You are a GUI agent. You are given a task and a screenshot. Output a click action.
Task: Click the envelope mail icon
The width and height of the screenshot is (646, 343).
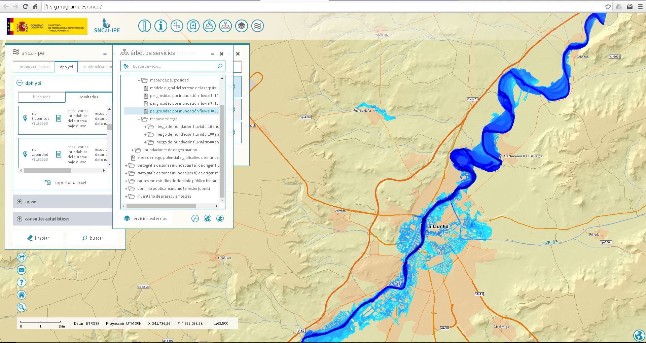point(22,270)
